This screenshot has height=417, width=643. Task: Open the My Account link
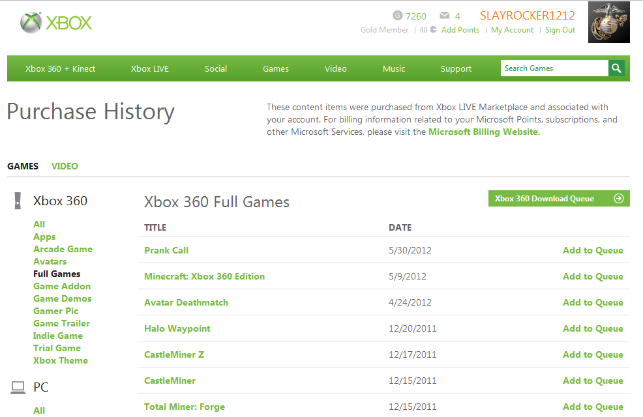pos(512,30)
